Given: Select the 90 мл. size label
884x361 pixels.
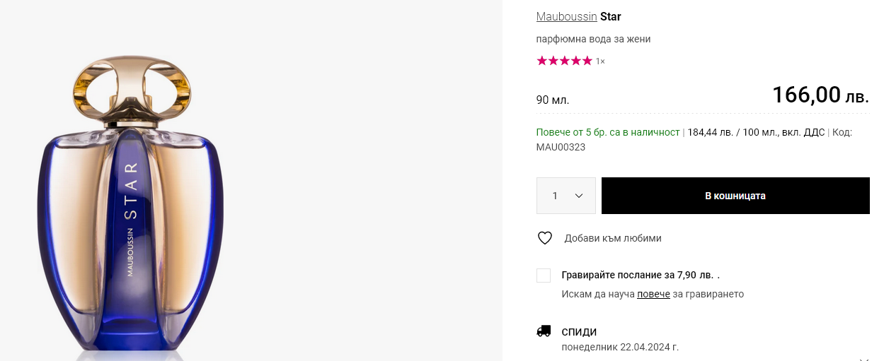Looking at the screenshot, I should (x=553, y=100).
